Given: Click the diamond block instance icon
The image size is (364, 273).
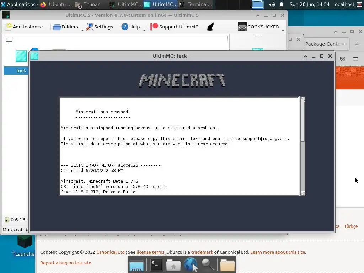Looking at the screenshot, I should (x=21, y=56).
